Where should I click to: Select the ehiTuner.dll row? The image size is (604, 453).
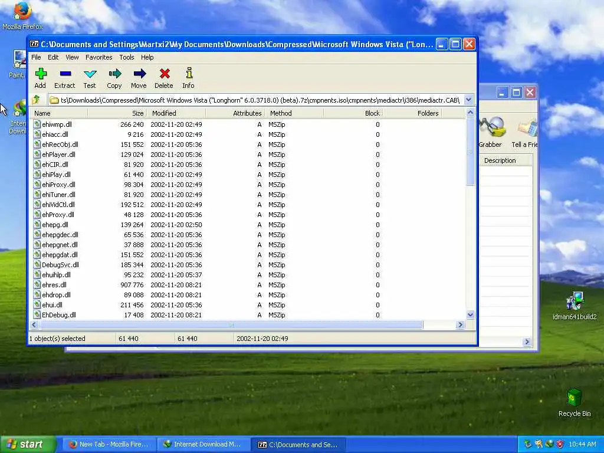click(x=248, y=195)
